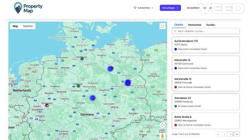Click 'Zeige 1 bis 5 von 9 Objekten' text
The image size is (248, 140).
(x=186, y=134)
